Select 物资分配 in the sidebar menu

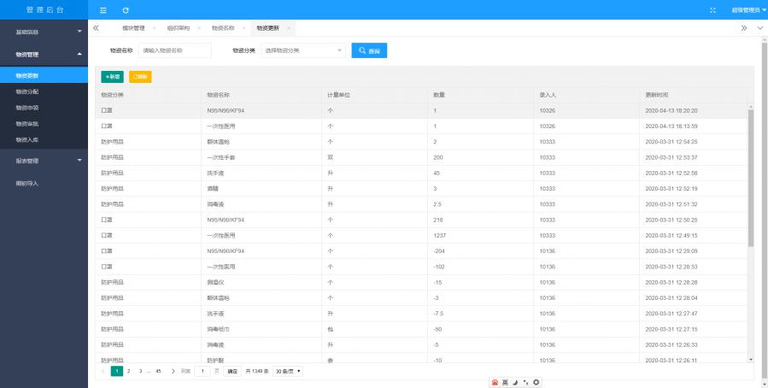coord(27,91)
